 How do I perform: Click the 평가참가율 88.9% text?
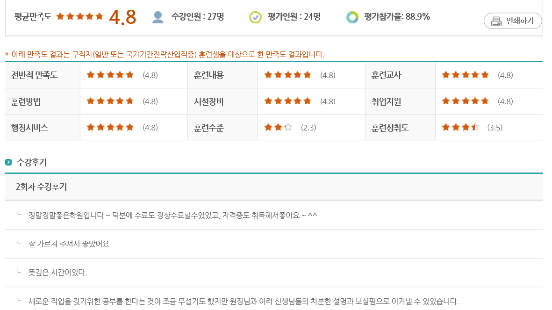[x=396, y=17]
